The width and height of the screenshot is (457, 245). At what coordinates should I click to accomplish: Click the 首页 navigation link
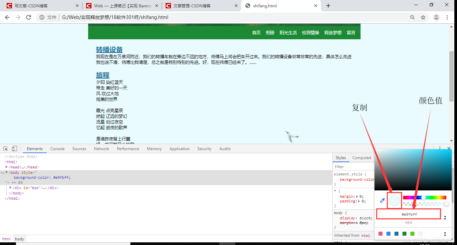tap(256, 33)
